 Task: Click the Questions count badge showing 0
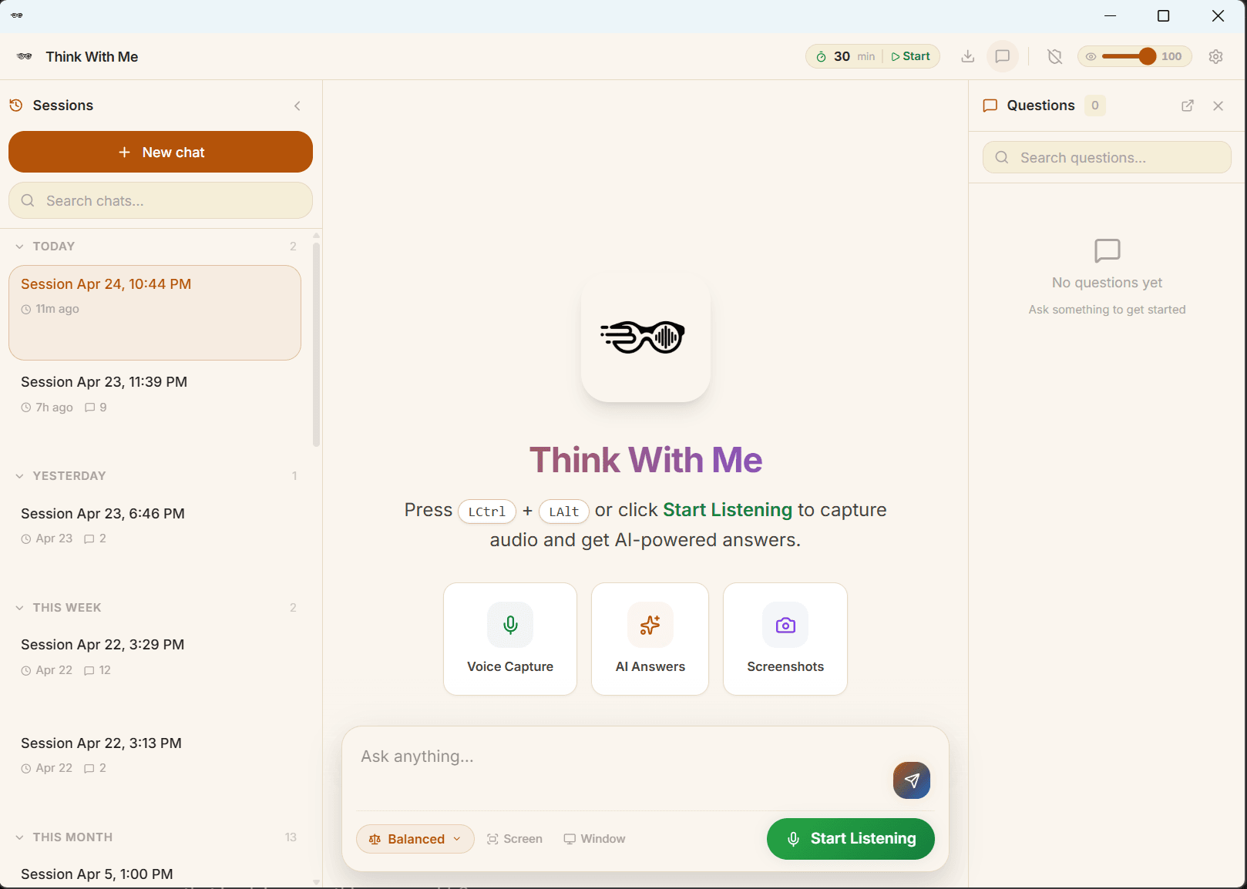click(x=1095, y=106)
